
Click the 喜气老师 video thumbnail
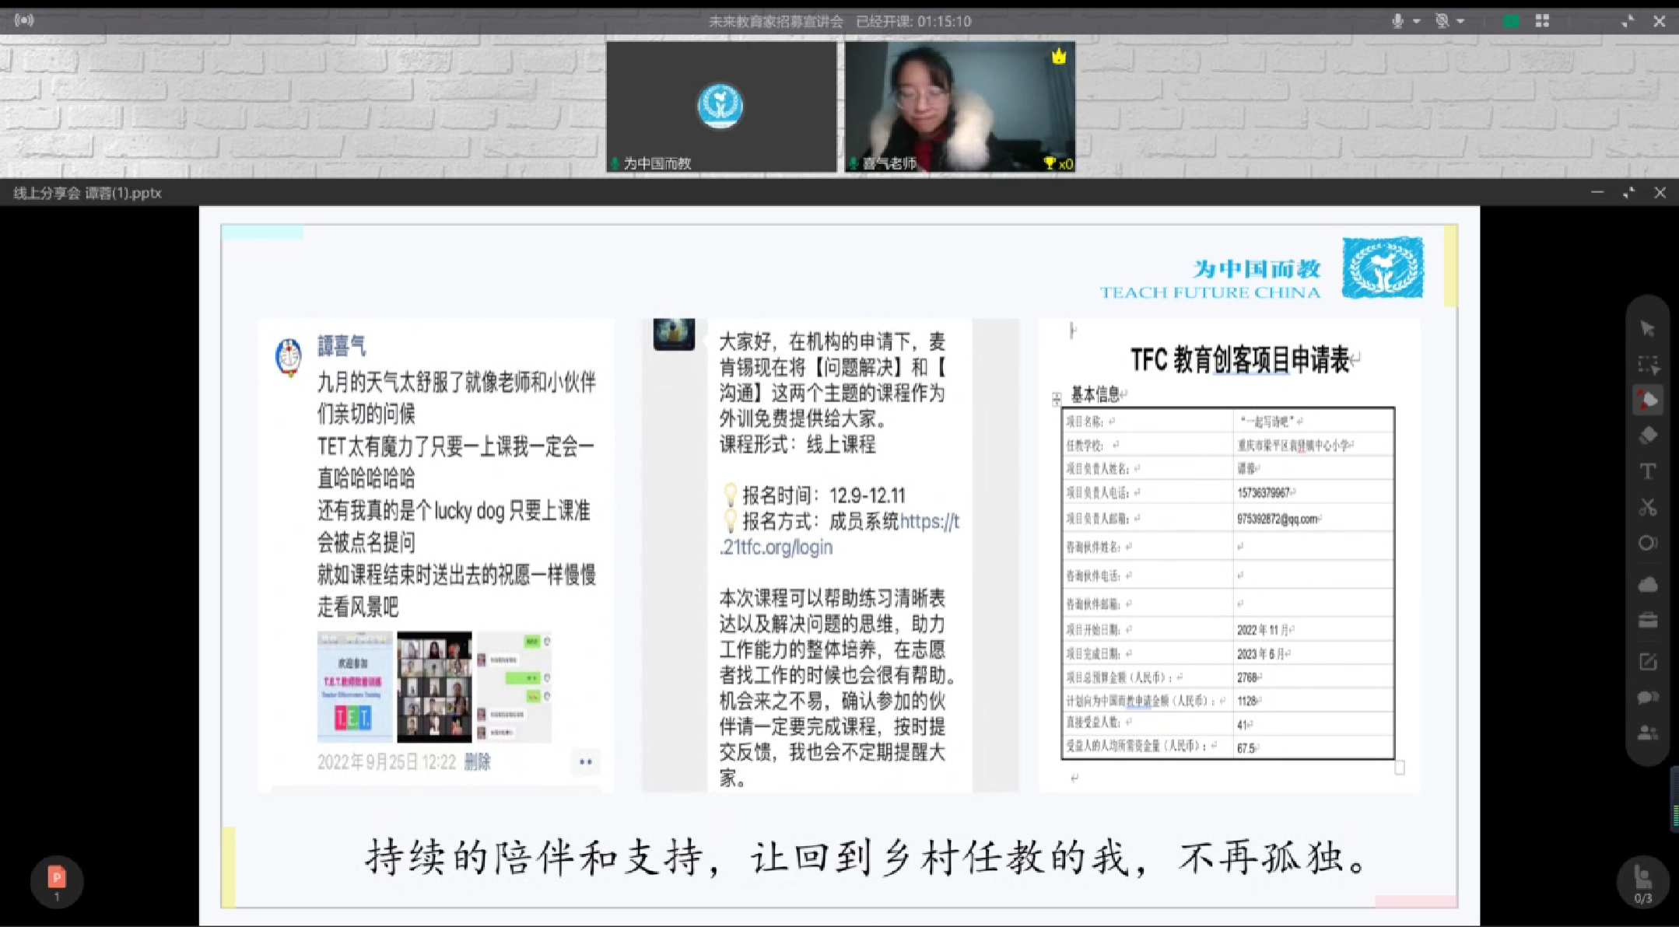959,107
